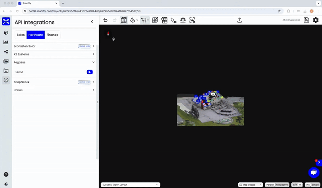Viewport: 322px width, 188px height.
Task: Click the 'All changes saved' status text
Action: tap(291, 20)
